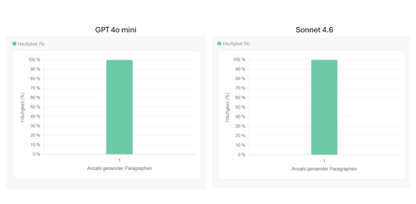Click the Häufigkeit (%) legend label in left chart
The image size is (416, 204).
point(31,44)
